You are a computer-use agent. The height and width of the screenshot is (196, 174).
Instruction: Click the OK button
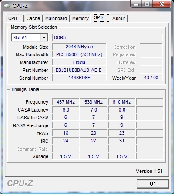tap(153, 184)
